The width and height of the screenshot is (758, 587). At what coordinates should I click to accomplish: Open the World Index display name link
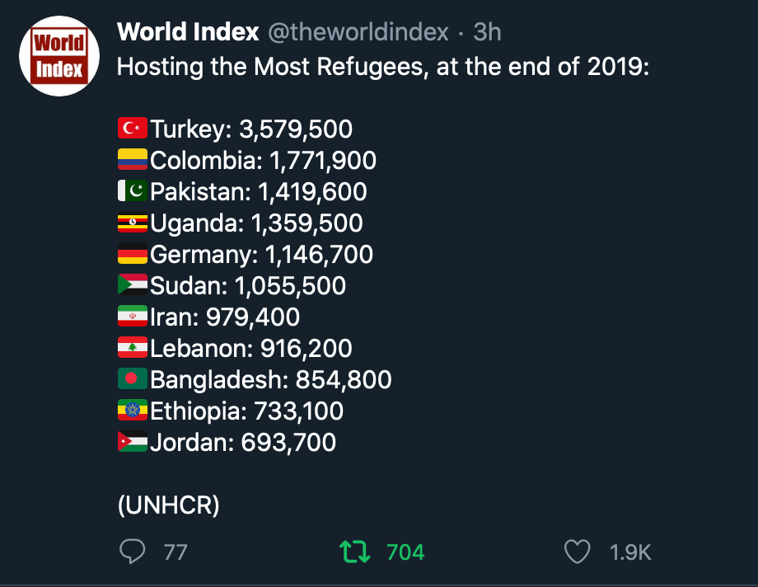tap(188, 32)
